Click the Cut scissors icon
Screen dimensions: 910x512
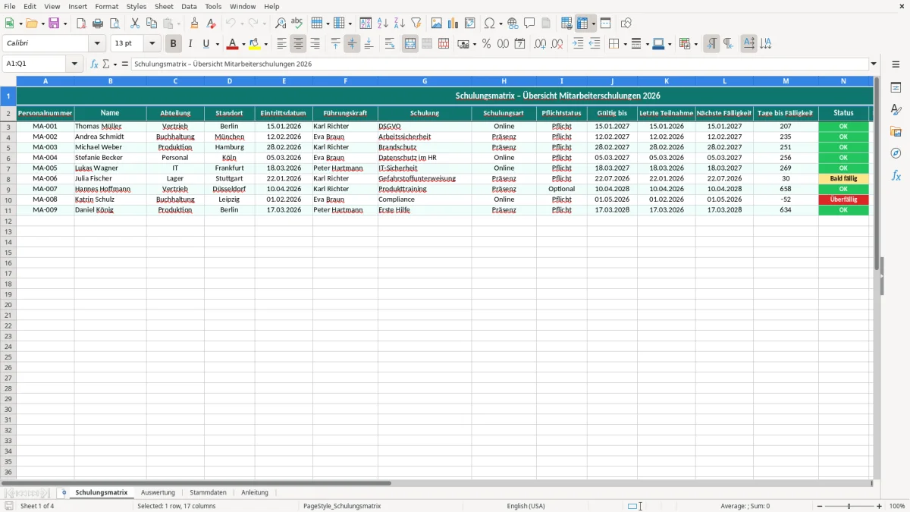pyautogui.click(x=135, y=24)
